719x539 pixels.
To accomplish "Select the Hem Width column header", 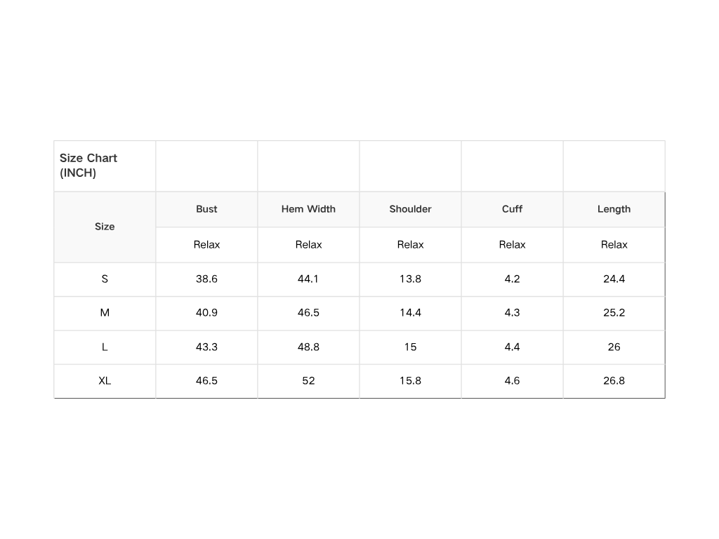I will pyautogui.click(x=308, y=209).
